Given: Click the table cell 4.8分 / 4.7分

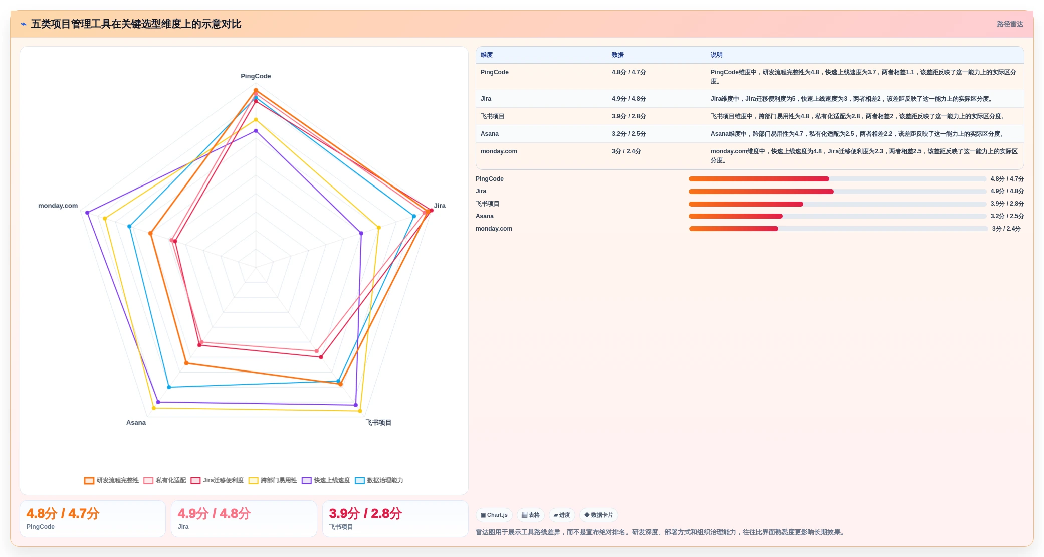Looking at the screenshot, I should coord(629,72).
